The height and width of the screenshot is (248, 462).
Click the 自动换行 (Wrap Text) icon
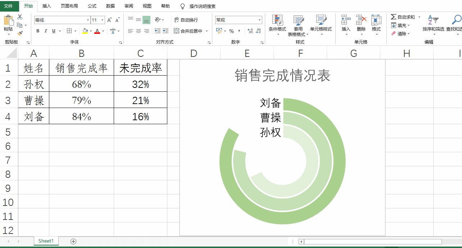176,20
